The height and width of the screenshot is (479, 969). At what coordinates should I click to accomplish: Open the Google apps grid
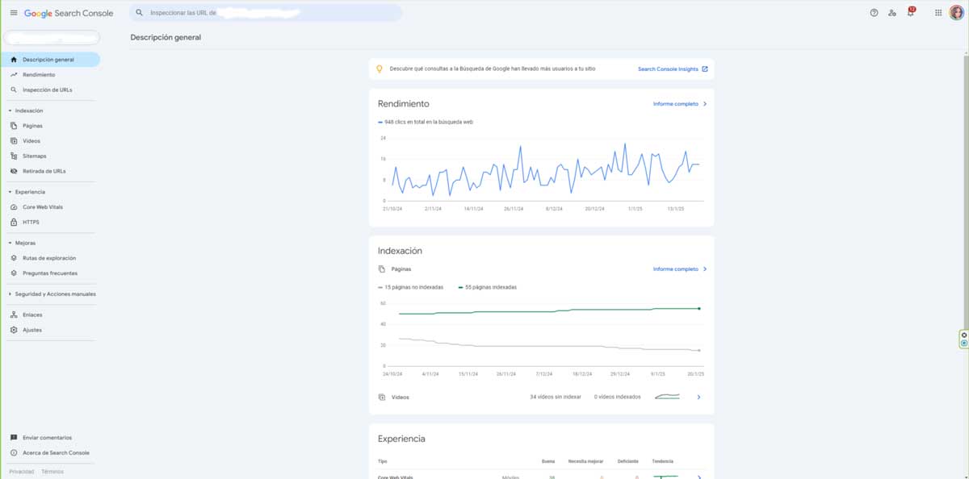point(937,13)
